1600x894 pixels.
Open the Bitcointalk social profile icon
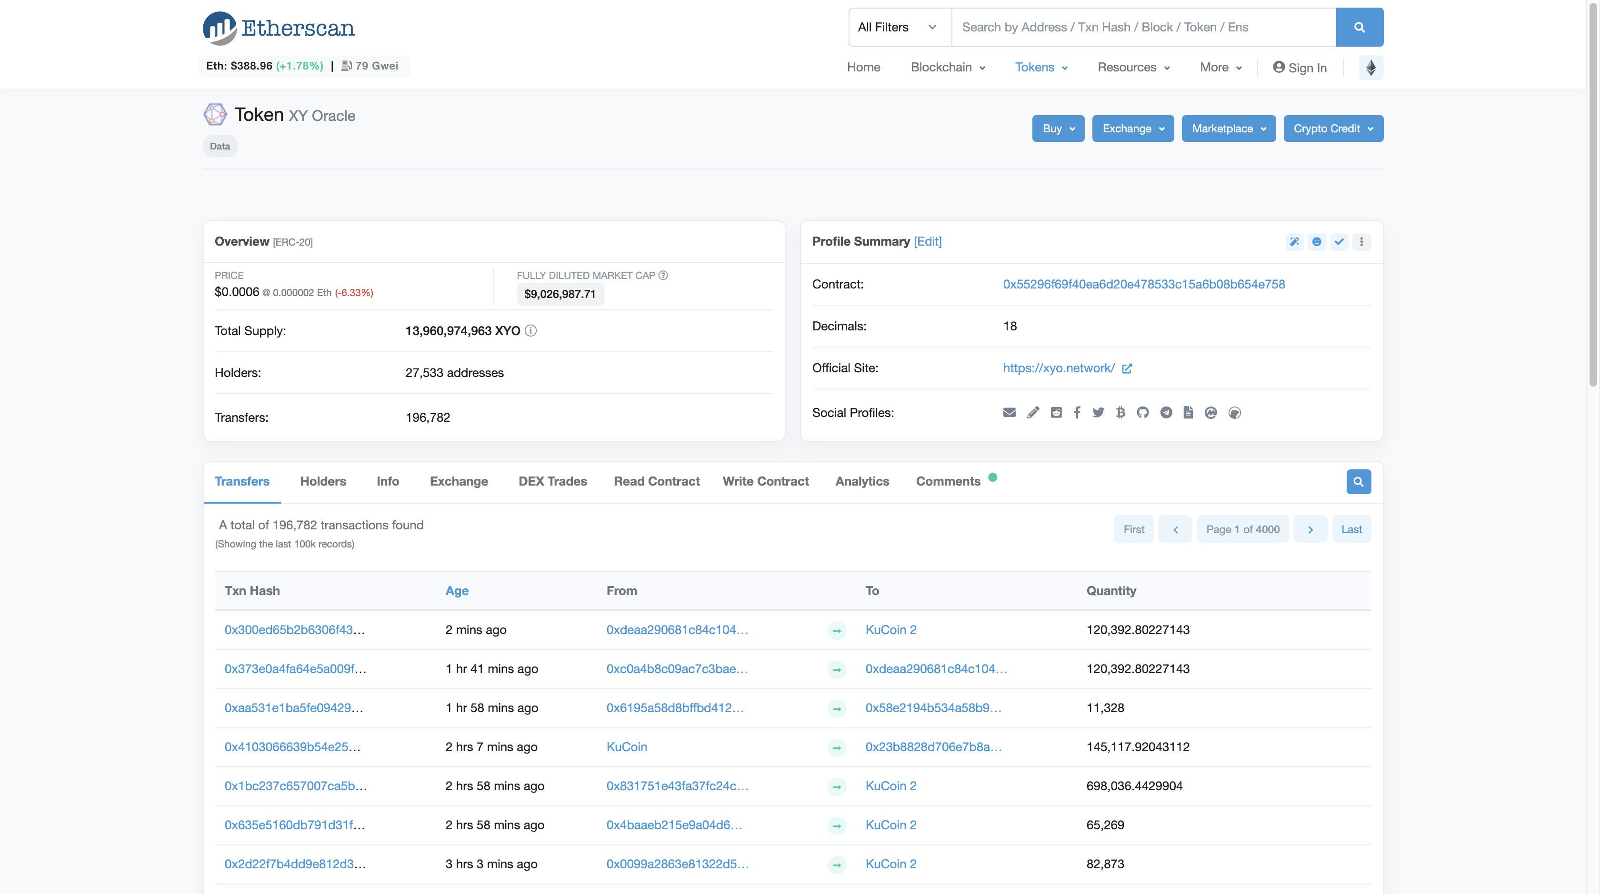point(1120,412)
